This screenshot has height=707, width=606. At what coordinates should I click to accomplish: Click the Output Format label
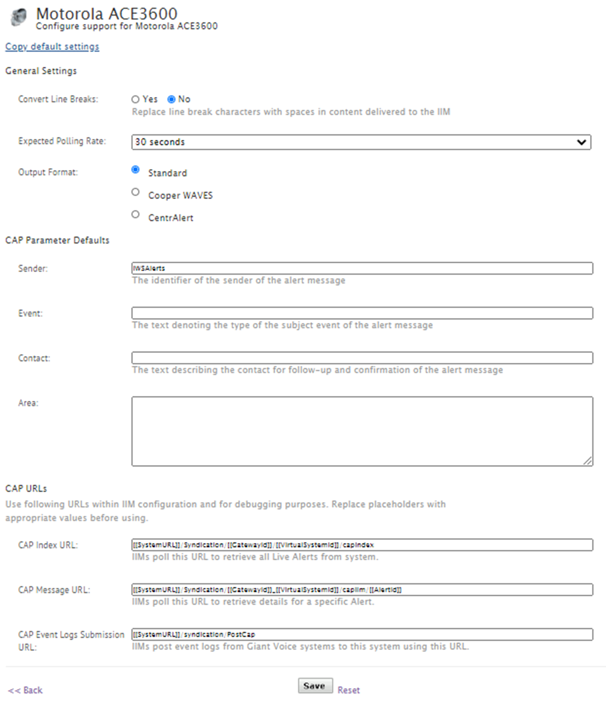click(x=48, y=172)
